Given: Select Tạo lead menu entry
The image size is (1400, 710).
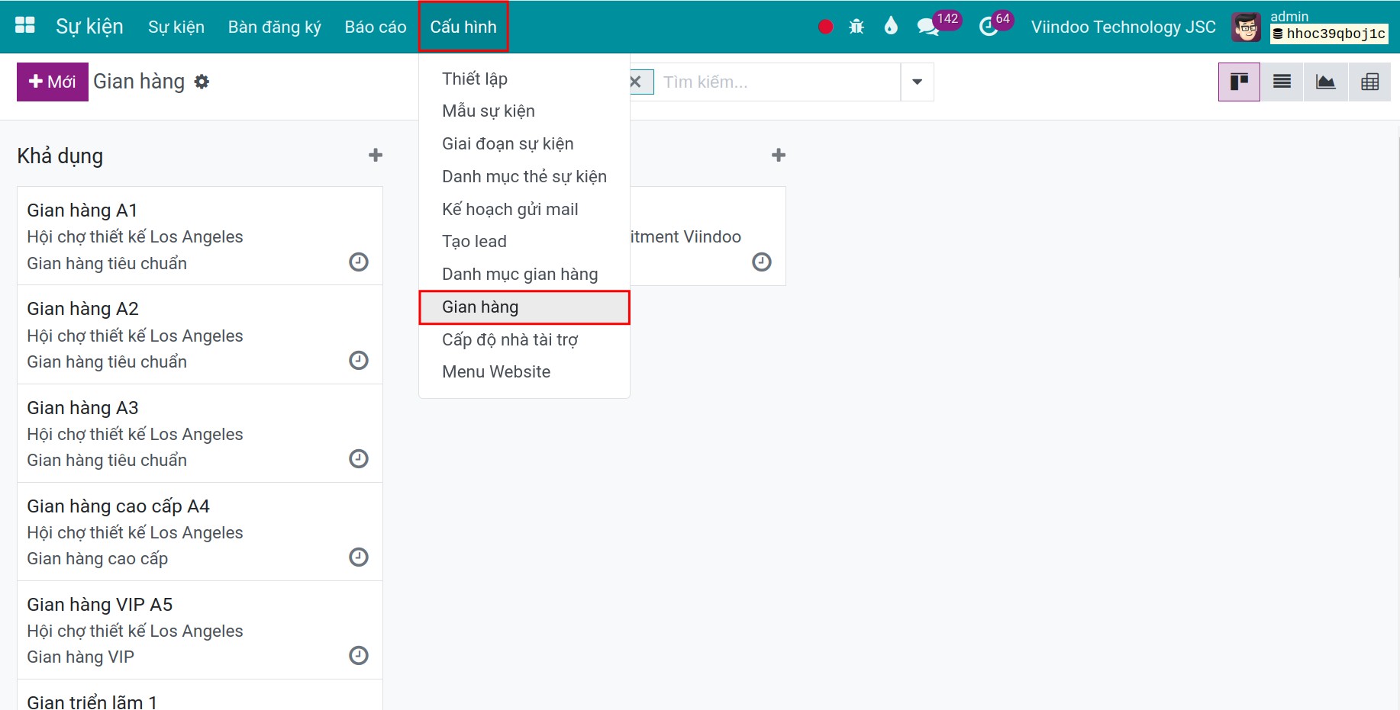Looking at the screenshot, I should click(524, 242).
